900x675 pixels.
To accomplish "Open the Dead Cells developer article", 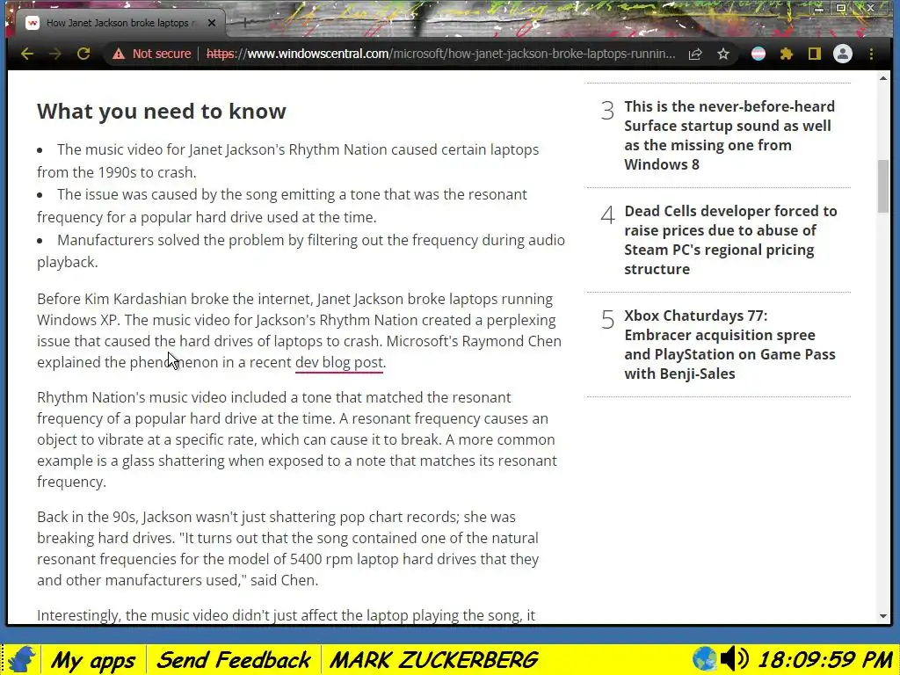I will click(730, 240).
